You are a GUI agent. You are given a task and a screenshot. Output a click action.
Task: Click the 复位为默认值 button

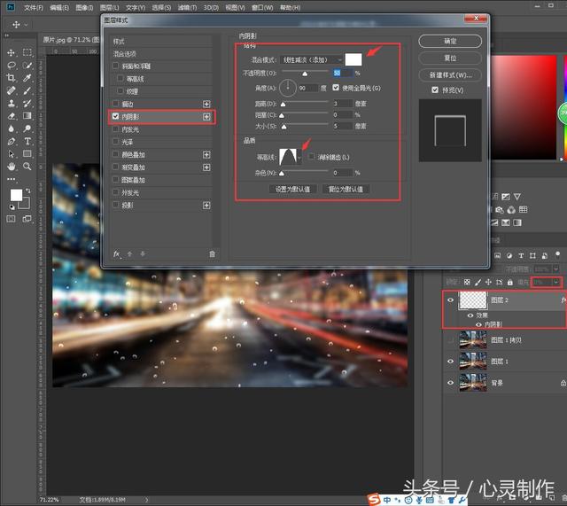click(x=346, y=189)
